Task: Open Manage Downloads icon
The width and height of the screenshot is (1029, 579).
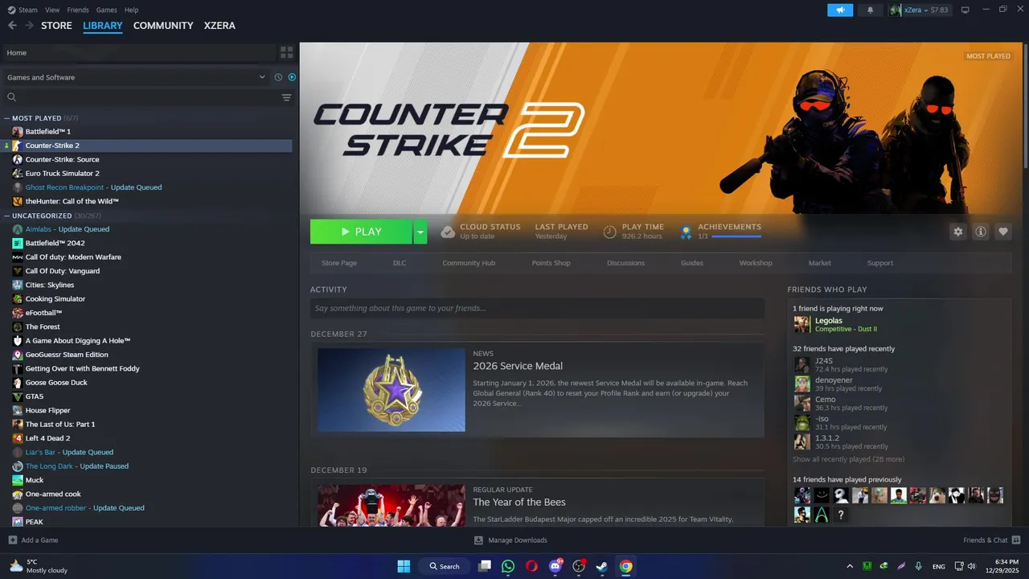Action: (478, 540)
